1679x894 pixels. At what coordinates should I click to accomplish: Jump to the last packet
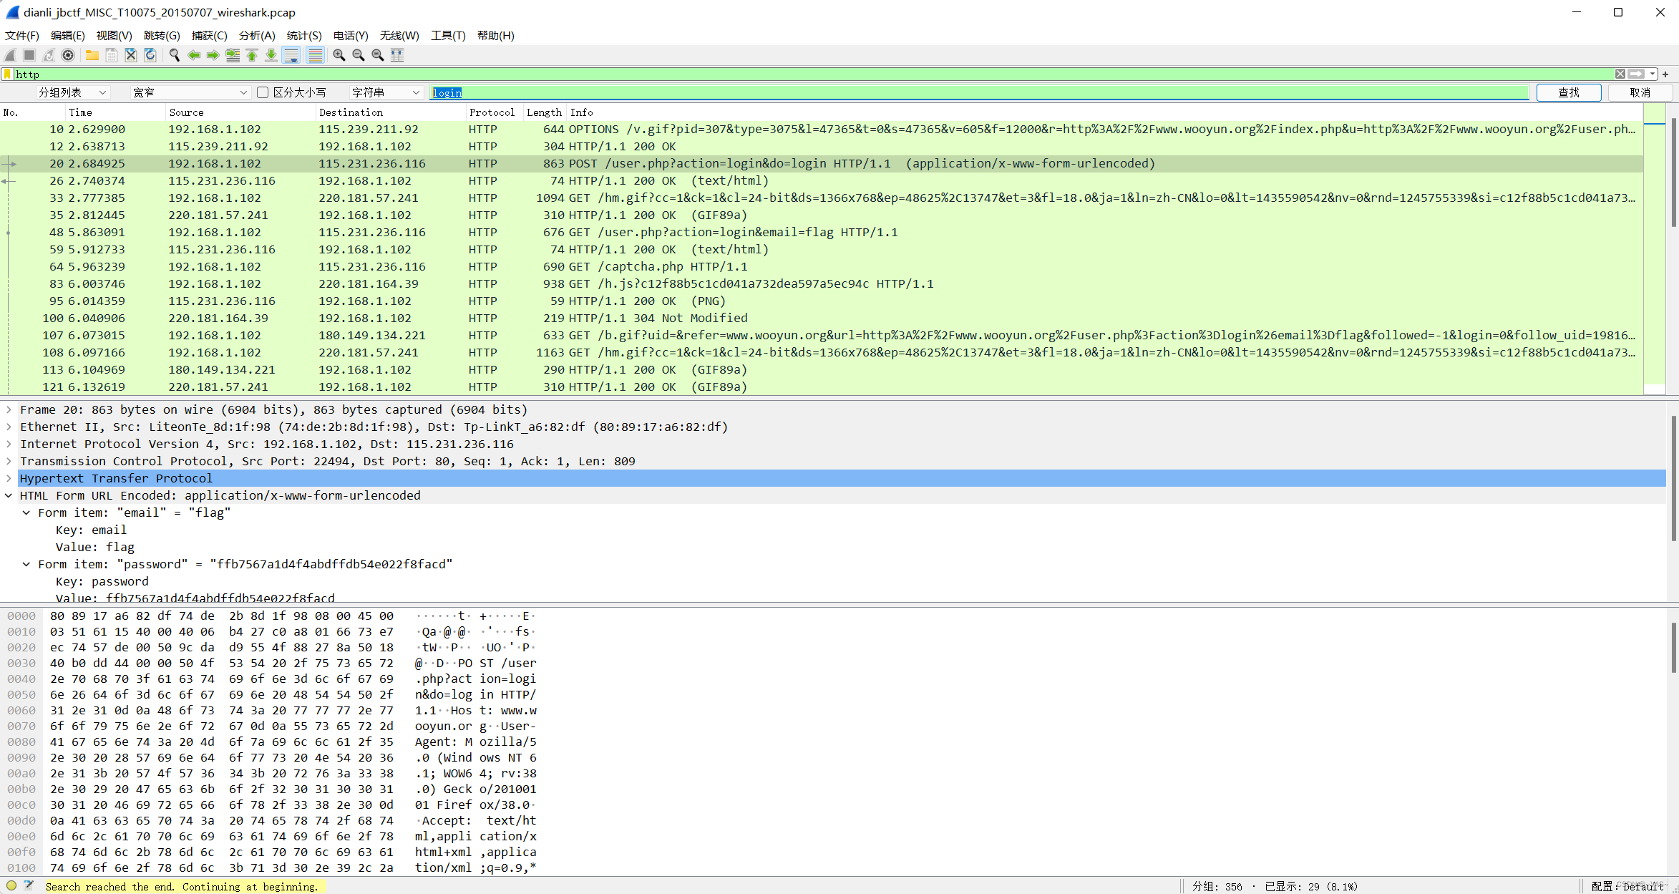click(x=271, y=55)
